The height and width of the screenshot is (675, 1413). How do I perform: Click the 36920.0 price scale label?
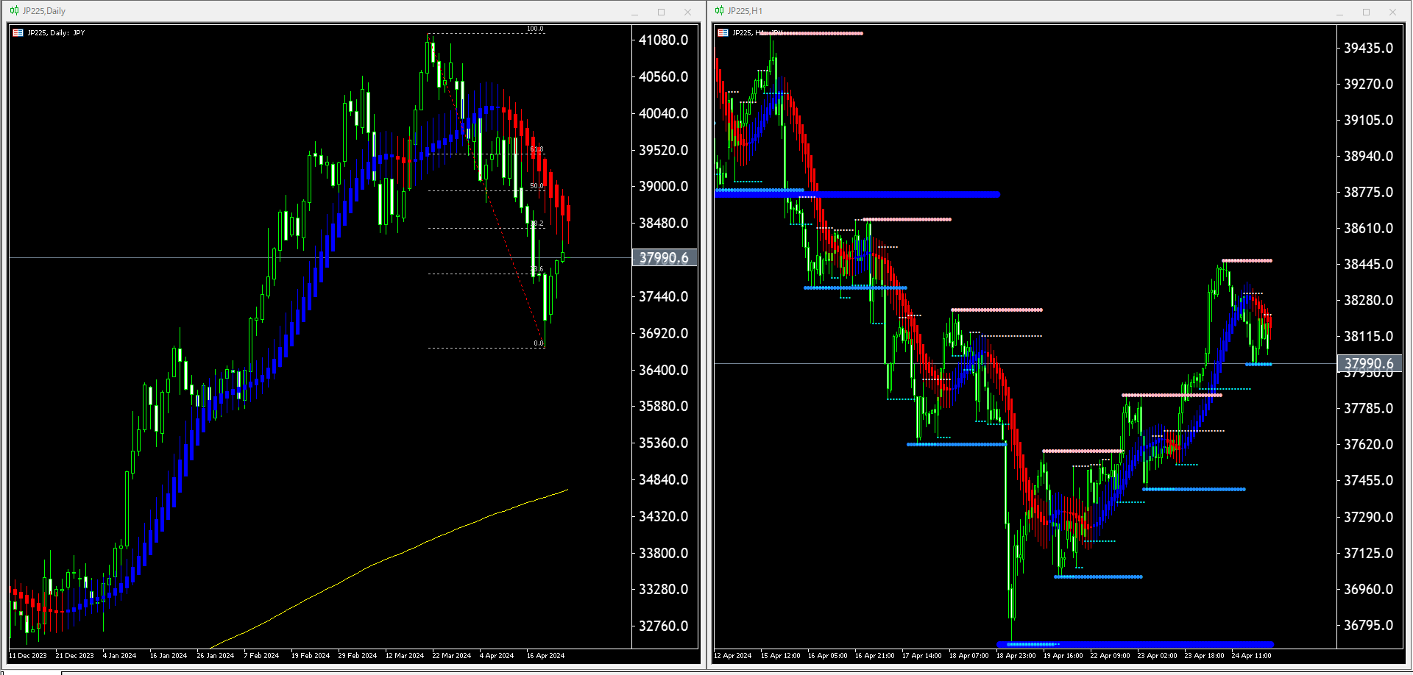[664, 334]
